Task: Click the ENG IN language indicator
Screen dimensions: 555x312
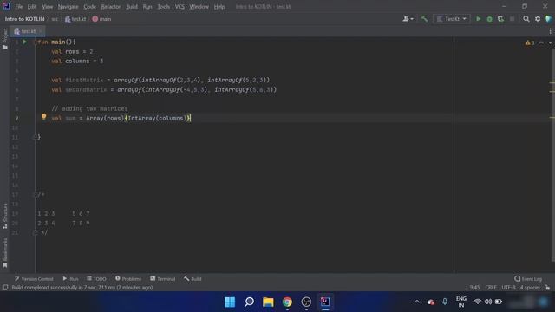Action: pos(460,302)
